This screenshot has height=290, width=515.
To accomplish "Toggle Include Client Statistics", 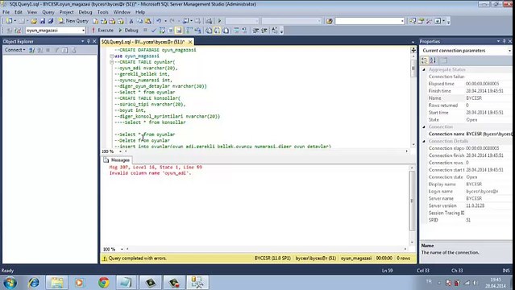I will tap(197, 31).
